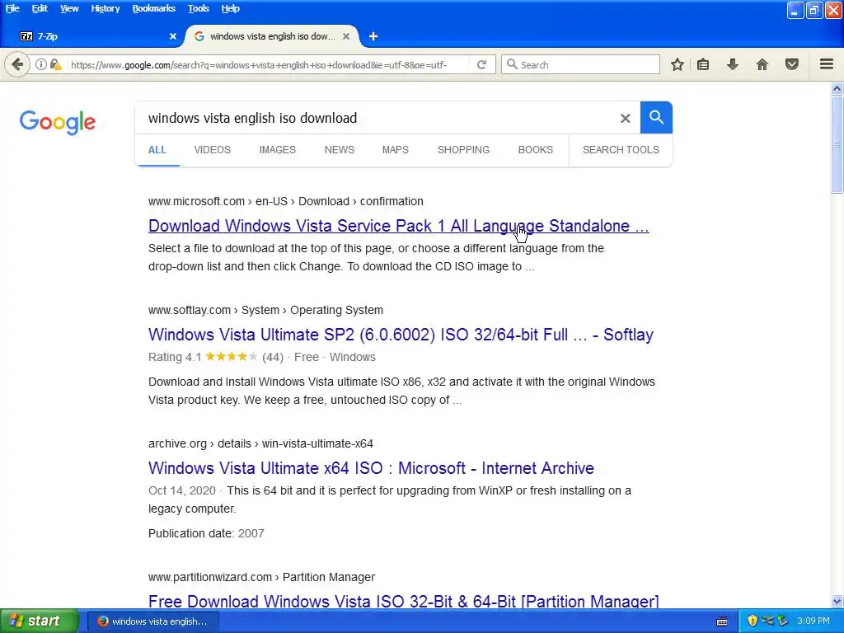
Task: Open on-screen keyboard icon in taskbar
Action: (x=722, y=621)
